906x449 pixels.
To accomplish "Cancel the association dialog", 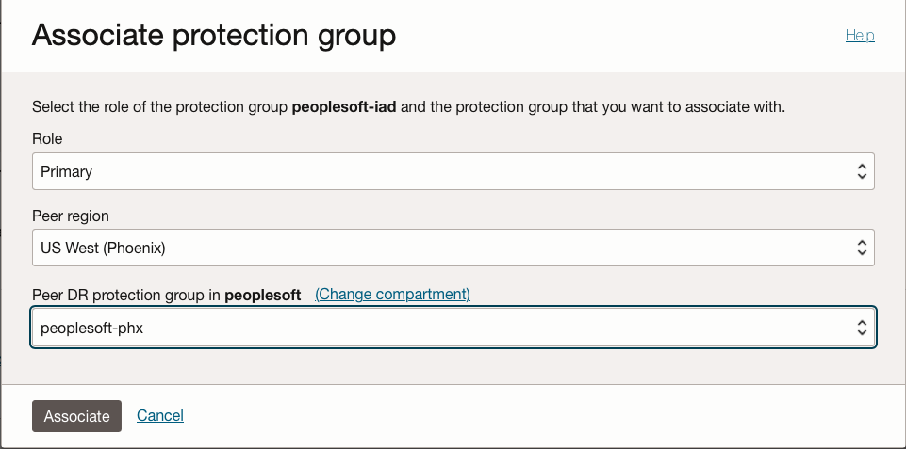I will coord(160,415).
